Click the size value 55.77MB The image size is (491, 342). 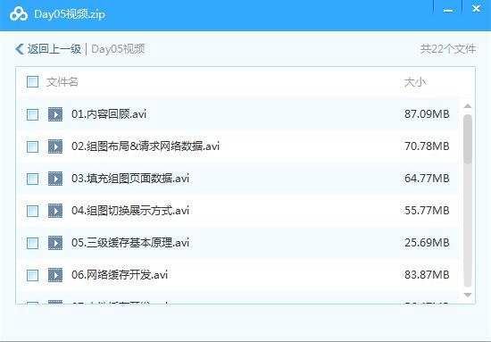pyautogui.click(x=427, y=211)
